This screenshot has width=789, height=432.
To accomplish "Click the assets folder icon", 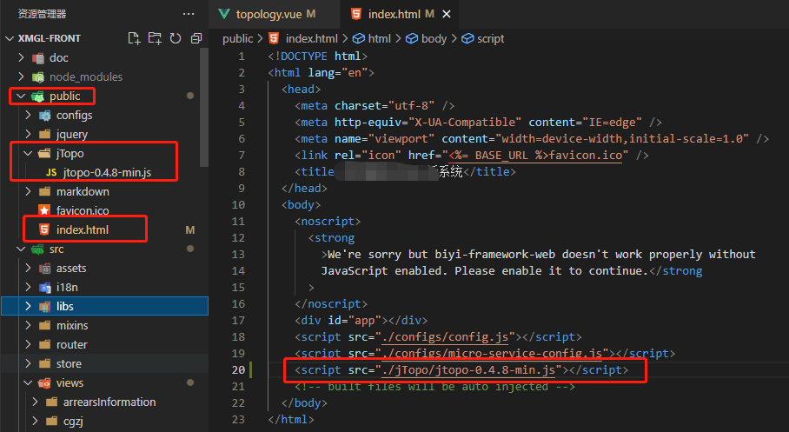I will pos(45,269).
